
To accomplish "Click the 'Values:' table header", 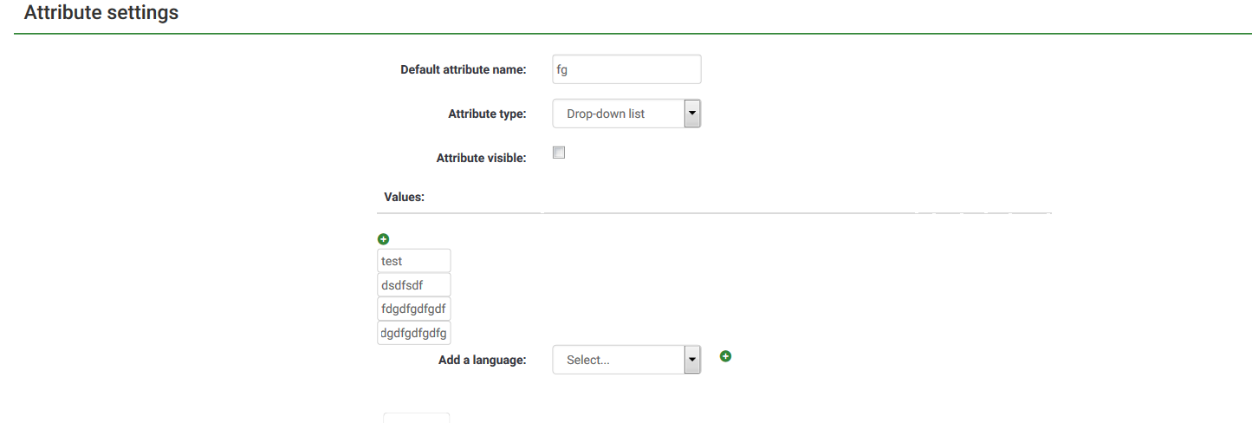I will pyautogui.click(x=404, y=197).
